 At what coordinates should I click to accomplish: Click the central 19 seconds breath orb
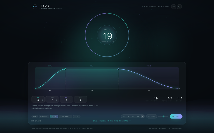click(x=107, y=35)
